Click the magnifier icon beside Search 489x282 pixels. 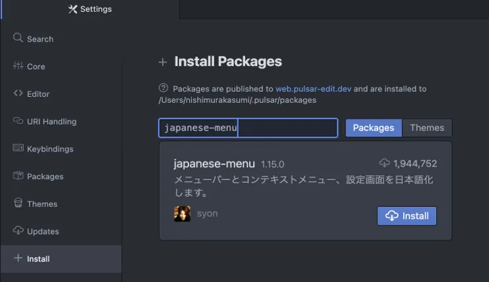click(x=18, y=38)
